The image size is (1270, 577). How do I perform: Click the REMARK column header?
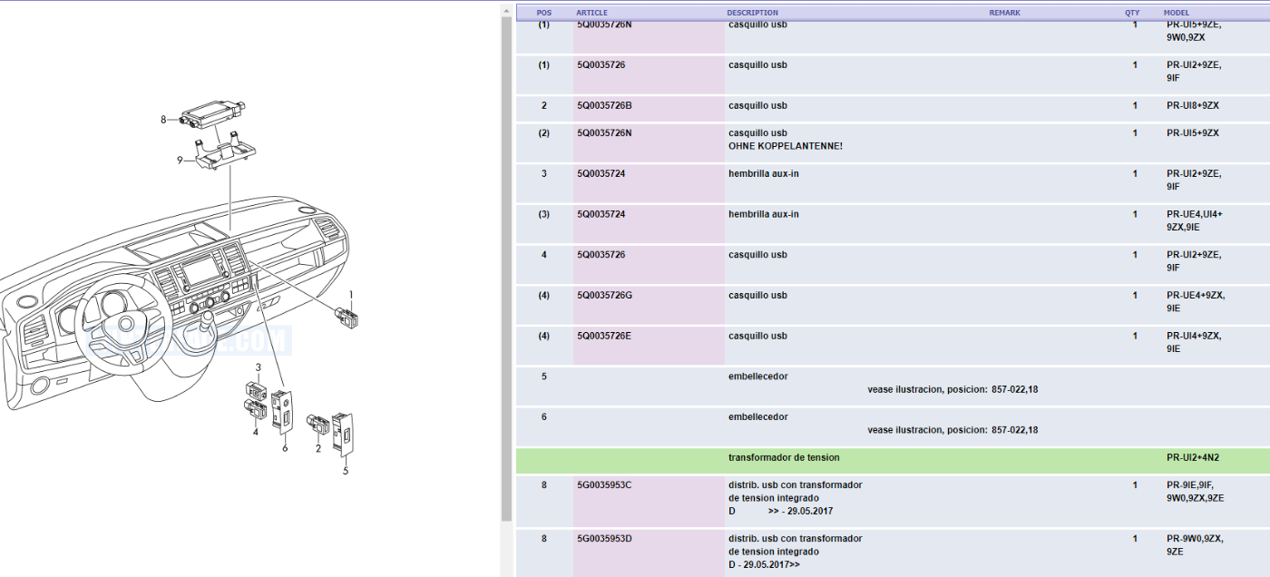(1004, 13)
